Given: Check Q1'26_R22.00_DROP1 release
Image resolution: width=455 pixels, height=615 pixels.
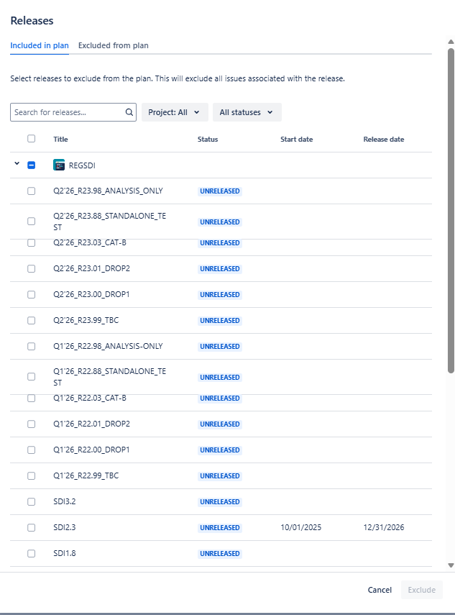Looking at the screenshot, I should [32, 450].
